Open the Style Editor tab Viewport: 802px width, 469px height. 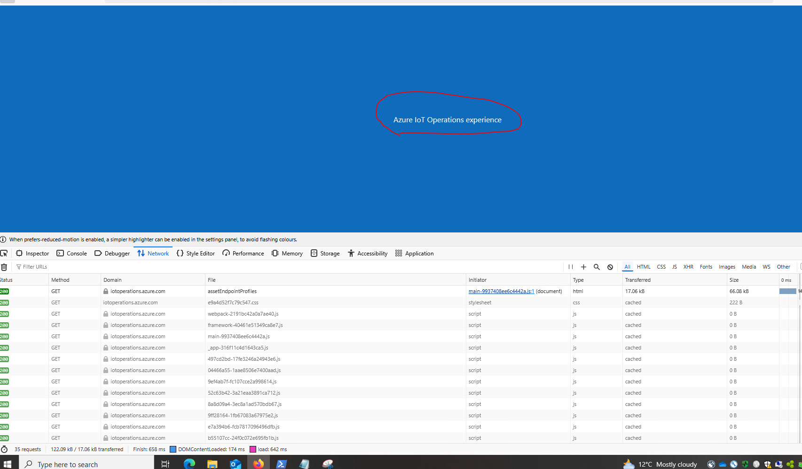click(196, 253)
